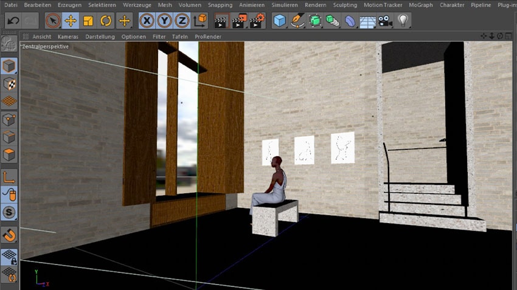
Task: Switch to Polygons mode
Action: pos(9,154)
